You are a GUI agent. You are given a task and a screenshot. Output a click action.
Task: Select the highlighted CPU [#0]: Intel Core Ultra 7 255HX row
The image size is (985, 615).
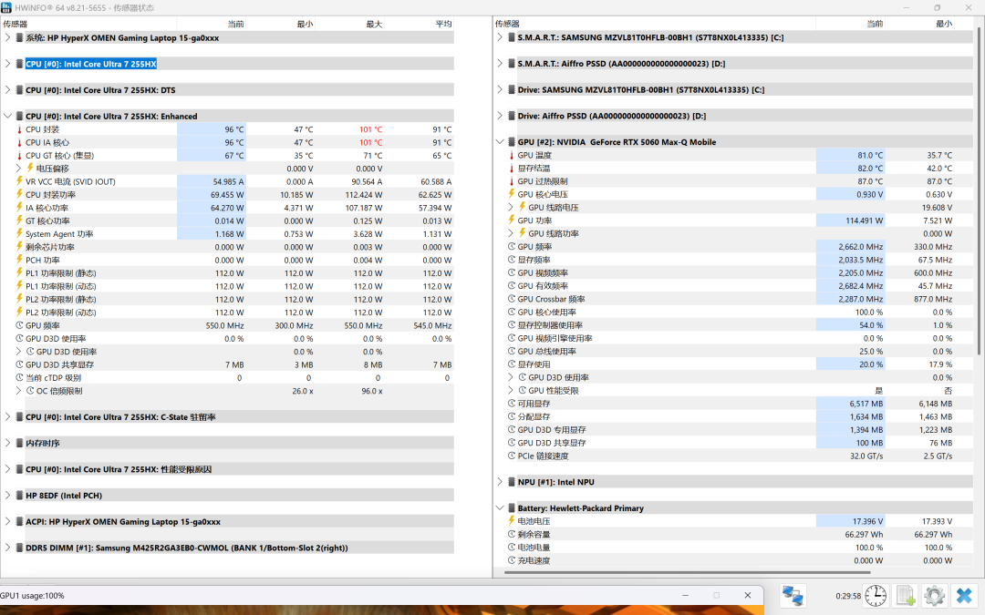pos(91,64)
